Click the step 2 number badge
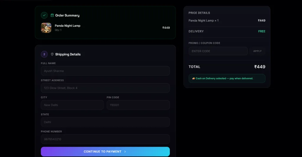 (44, 54)
